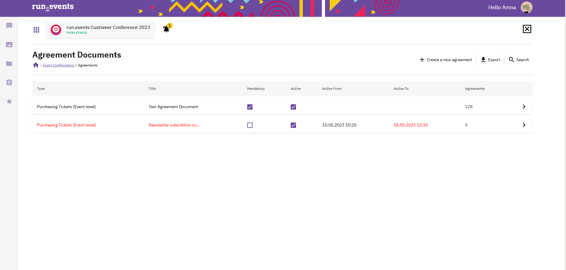Close the panel with the X box icon
The height and width of the screenshot is (270, 566).
(x=527, y=29)
